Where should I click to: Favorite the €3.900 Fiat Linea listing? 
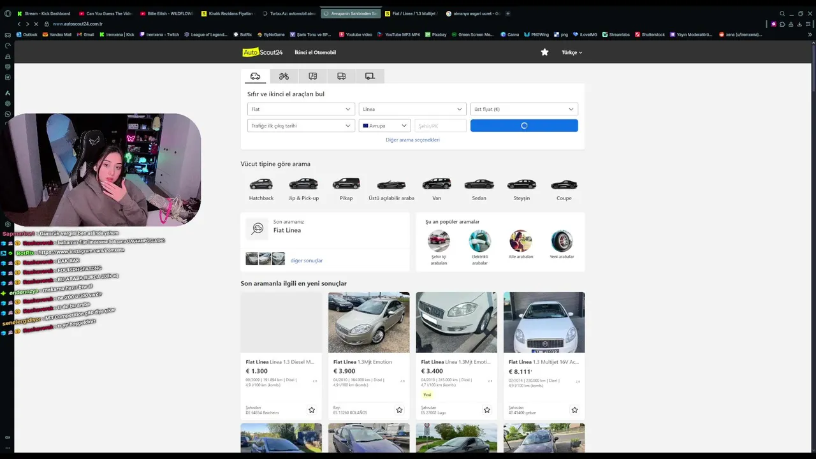click(x=399, y=410)
